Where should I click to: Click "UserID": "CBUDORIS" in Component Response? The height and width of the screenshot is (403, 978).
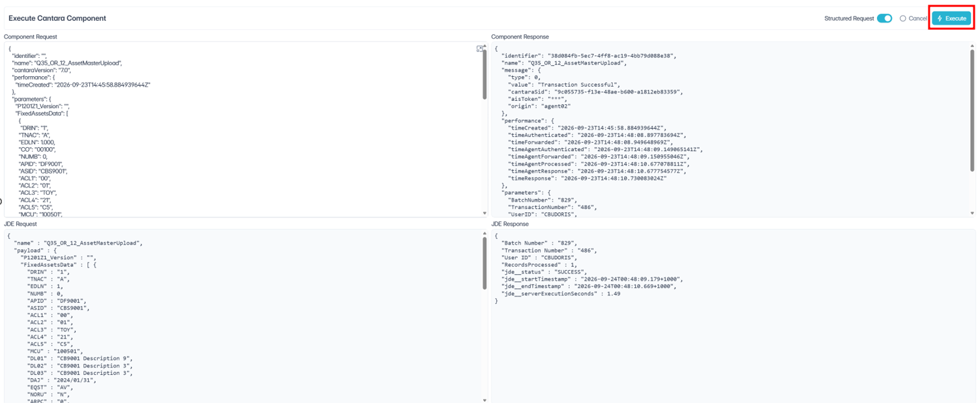pyautogui.click(x=542, y=214)
